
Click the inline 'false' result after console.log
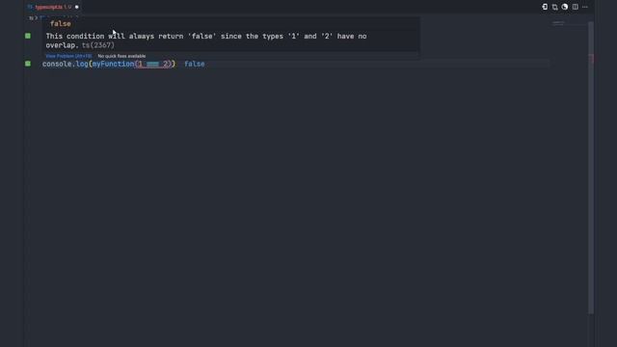pos(195,64)
